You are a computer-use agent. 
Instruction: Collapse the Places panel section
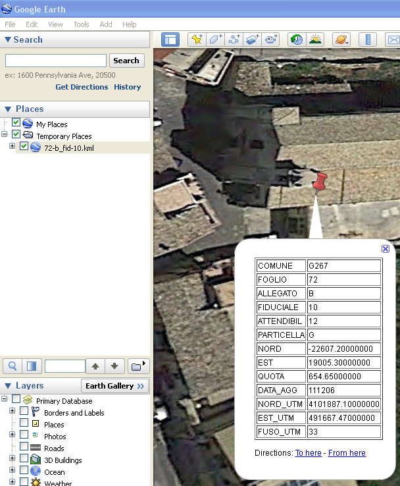coord(8,109)
